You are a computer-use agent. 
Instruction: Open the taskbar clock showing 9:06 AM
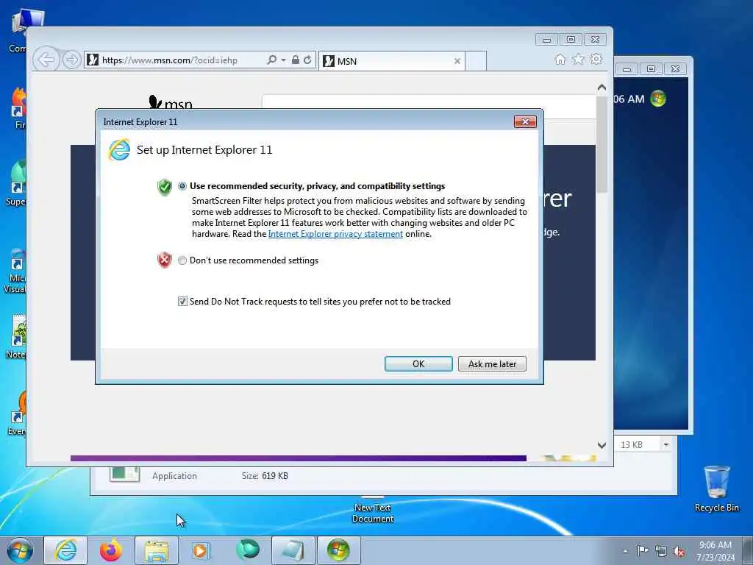(715, 551)
